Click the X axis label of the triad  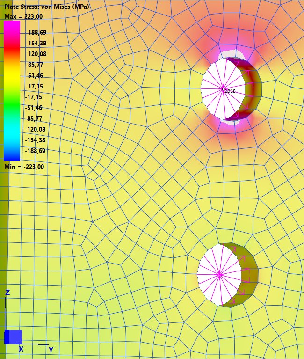(21, 349)
